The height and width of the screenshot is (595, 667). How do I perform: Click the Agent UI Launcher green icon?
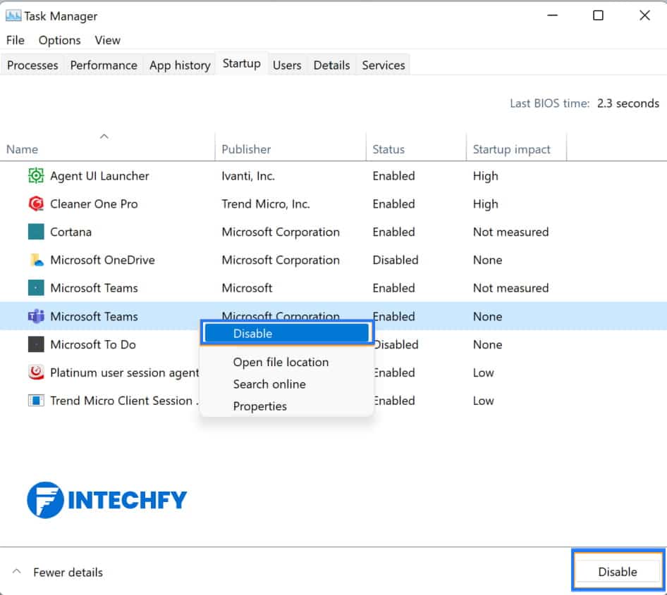pos(36,176)
